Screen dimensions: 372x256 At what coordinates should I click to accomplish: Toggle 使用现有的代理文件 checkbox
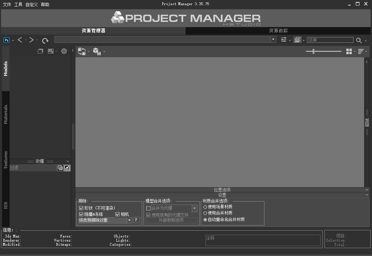pos(148,215)
